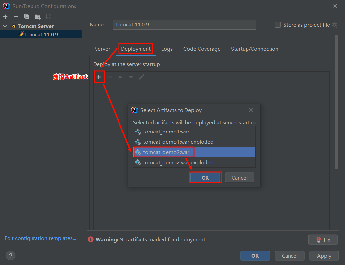Click the edit pencil icon in deployment toolbar
The image size is (345, 265).
click(142, 77)
